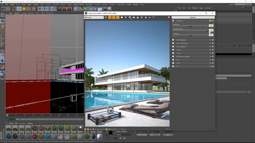
Task: Click the red stop render icon
Action: click(169, 17)
